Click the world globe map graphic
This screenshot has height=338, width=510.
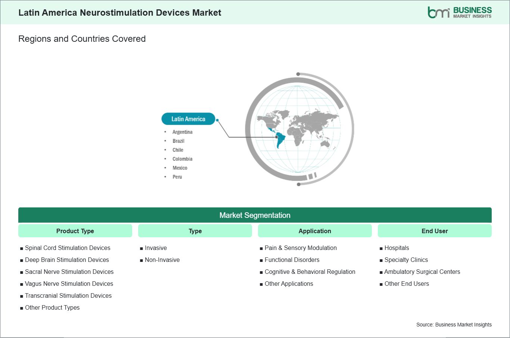[x=299, y=129]
